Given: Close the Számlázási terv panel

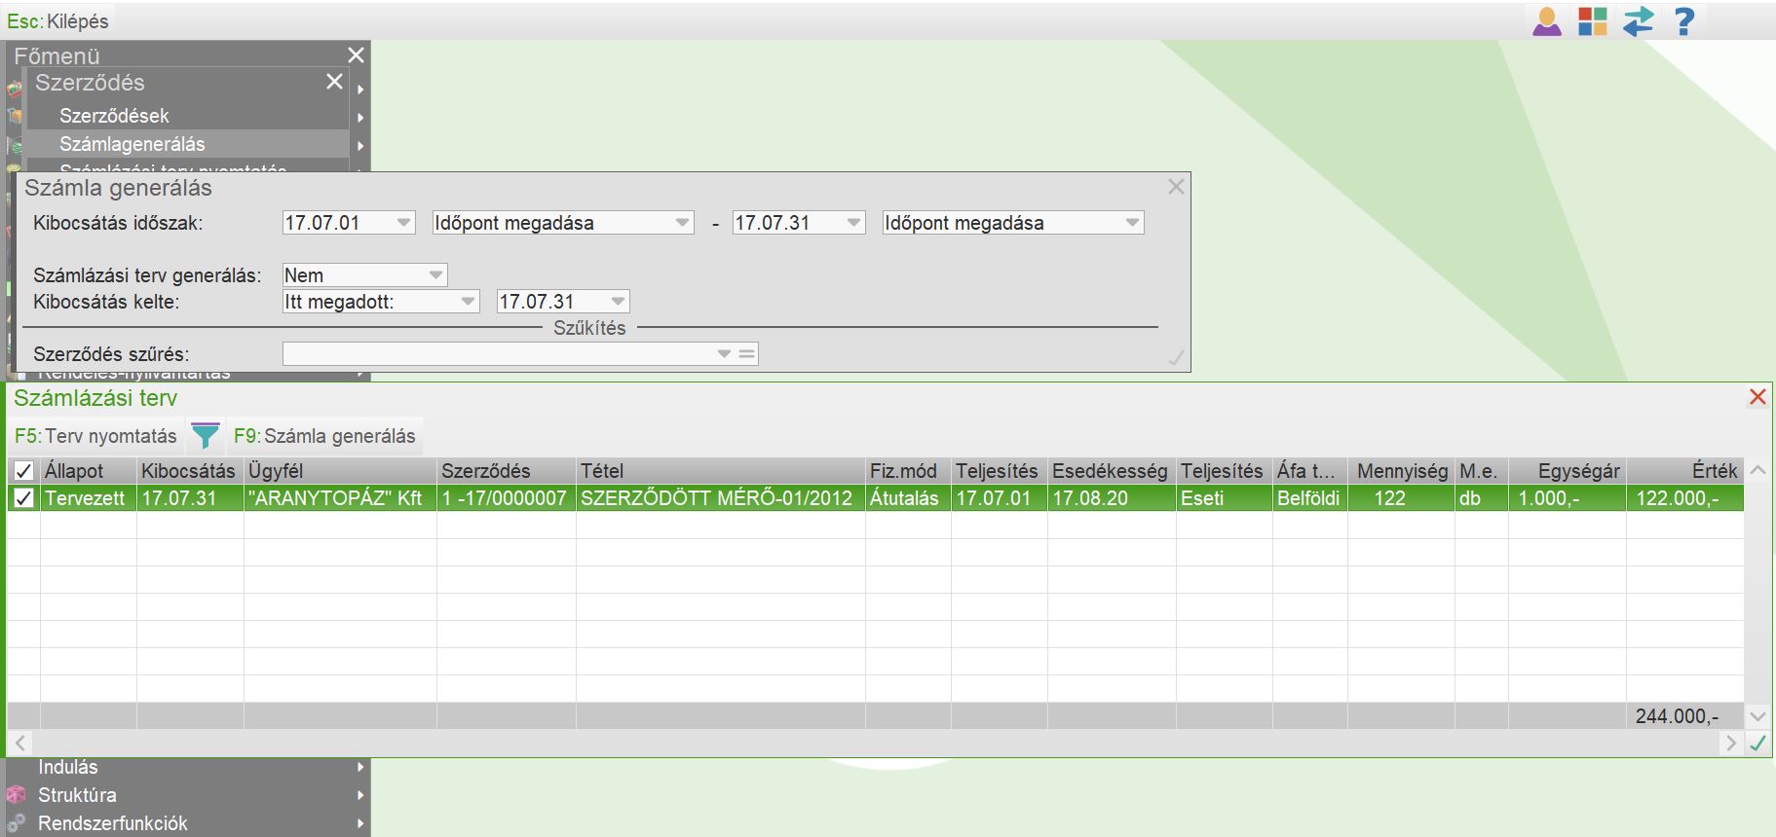Looking at the screenshot, I should (1757, 397).
